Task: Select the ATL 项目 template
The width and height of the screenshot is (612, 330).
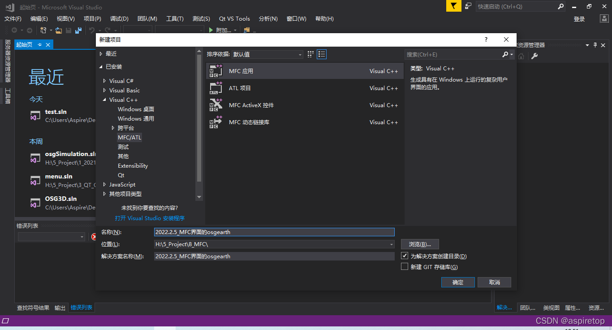Action: click(x=304, y=88)
